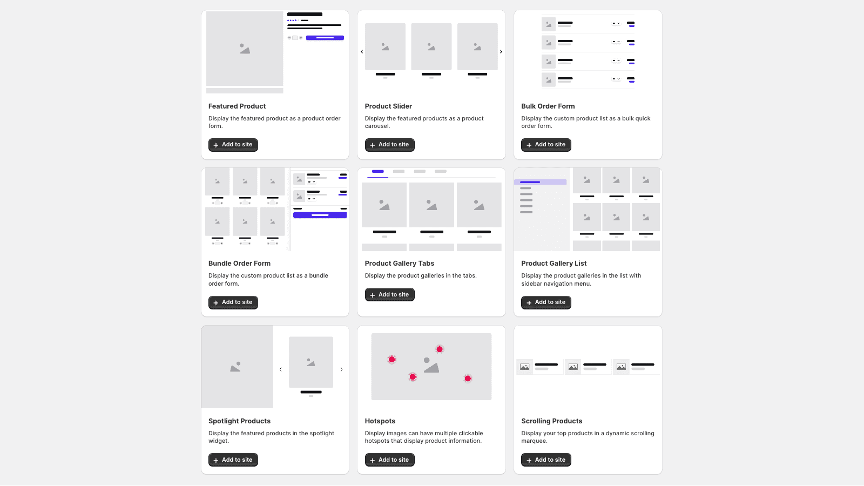
Task: Select the active underlined tab in Product Gallery Tabs
Action: point(377,172)
